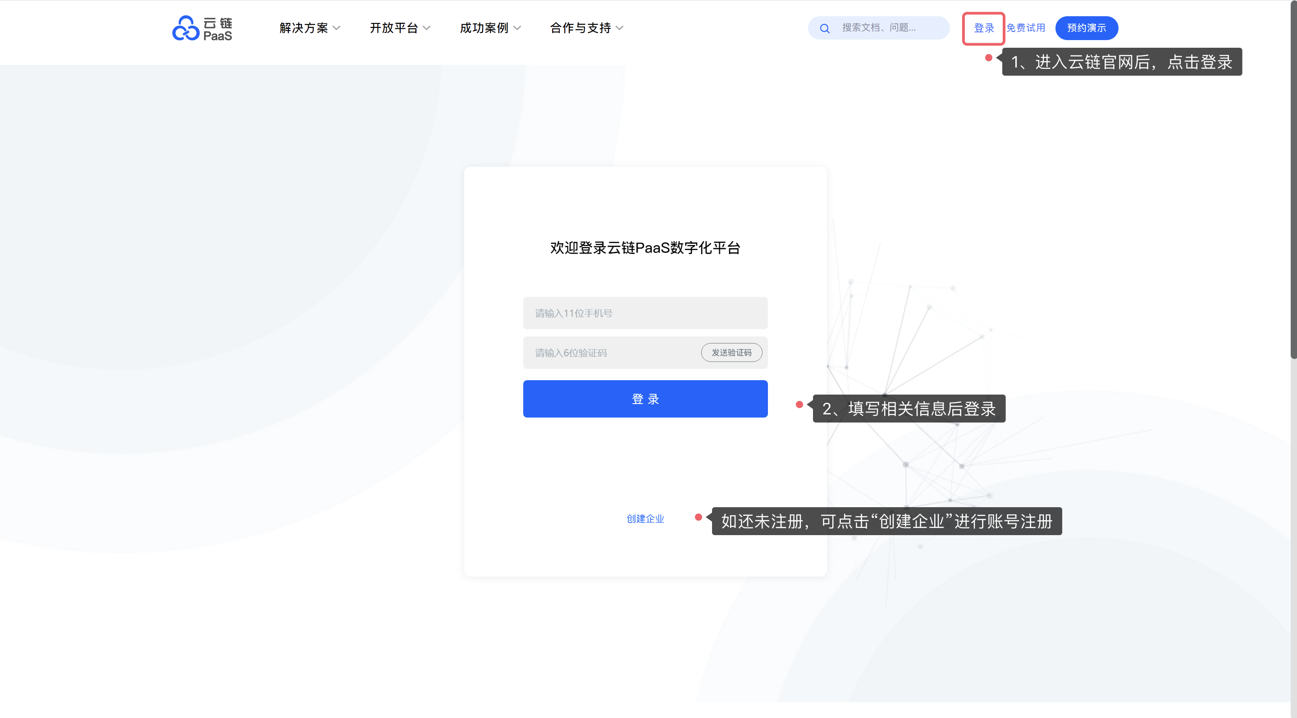Screen dimensions: 1297x718
Task: Click the 登录 link in the header
Action: [984, 28]
